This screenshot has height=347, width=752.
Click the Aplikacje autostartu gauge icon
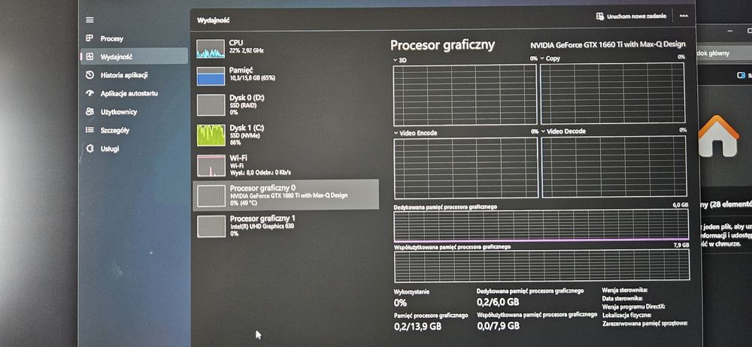click(89, 93)
